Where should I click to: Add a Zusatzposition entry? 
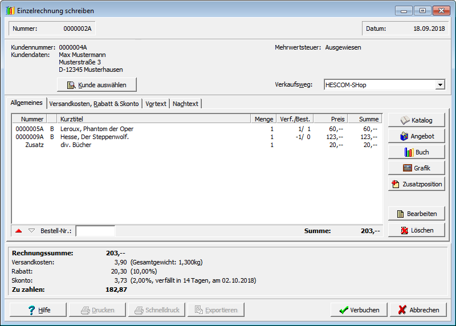click(416, 184)
